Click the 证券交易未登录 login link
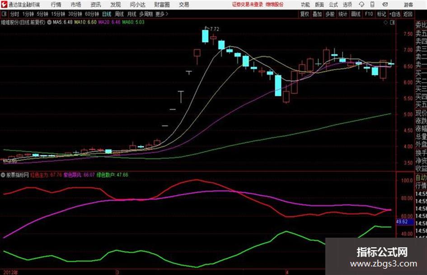Screen dimensions: 427x275 pos(248,5)
